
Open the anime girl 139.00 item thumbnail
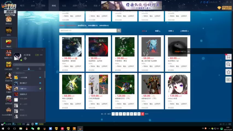(x=178, y=84)
